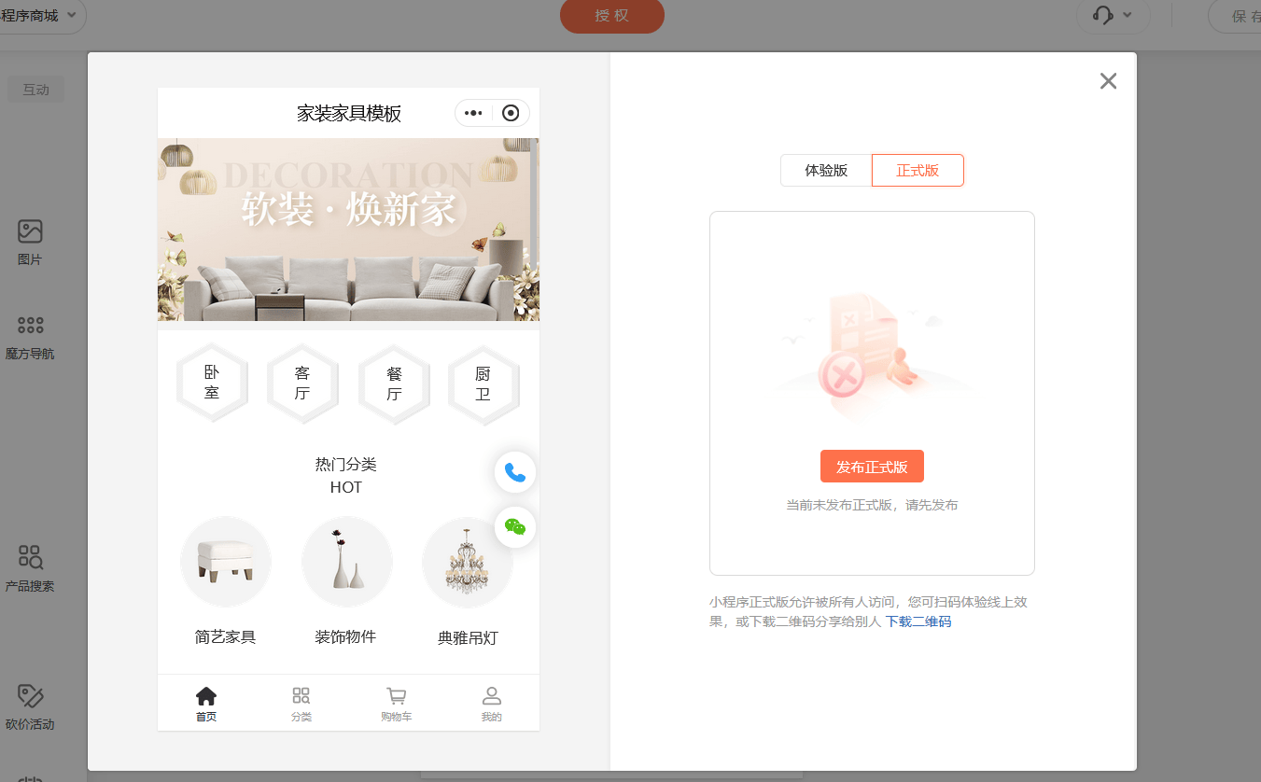Screen dimensions: 1261x782
Task: Close the preview dialog with X
Action: pyautogui.click(x=1108, y=81)
